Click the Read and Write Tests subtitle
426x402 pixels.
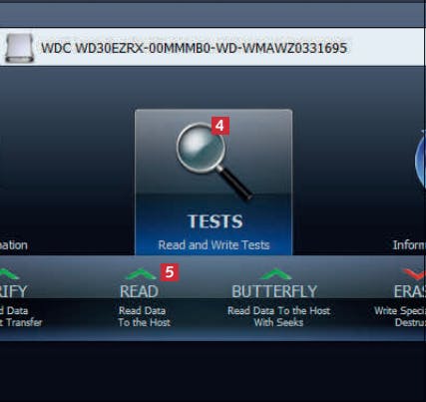pyautogui.click(x=213, y=245)
